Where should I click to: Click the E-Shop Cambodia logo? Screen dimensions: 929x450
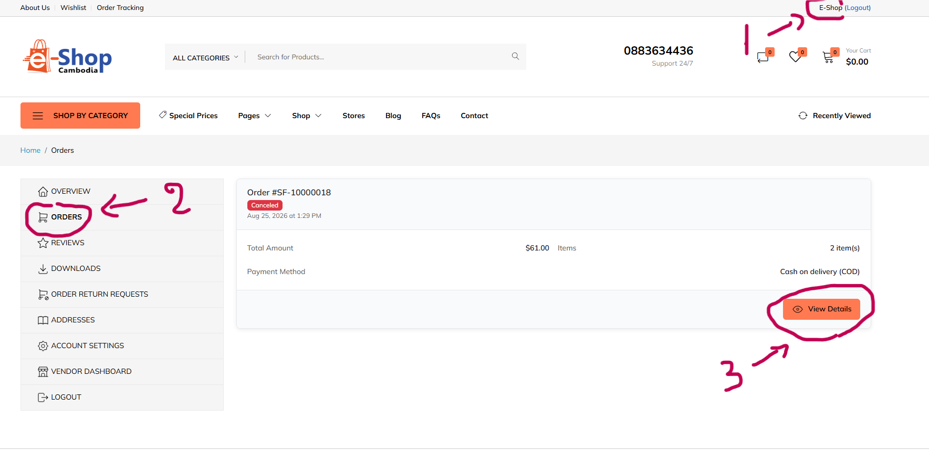tap(67, 57)
